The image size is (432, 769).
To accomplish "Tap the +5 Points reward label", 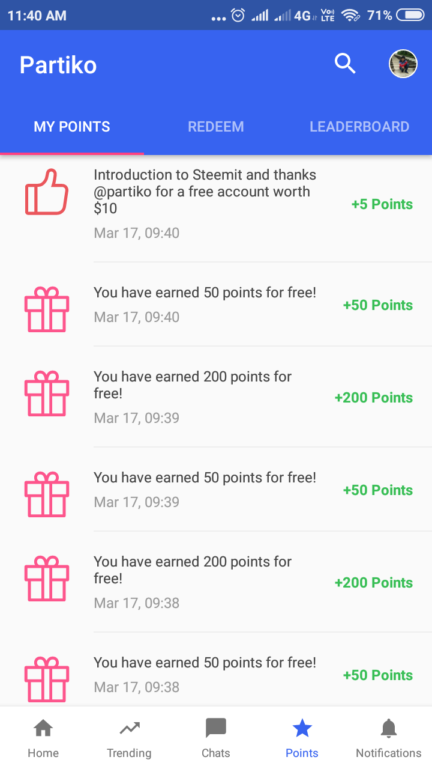I will point(382,204).
